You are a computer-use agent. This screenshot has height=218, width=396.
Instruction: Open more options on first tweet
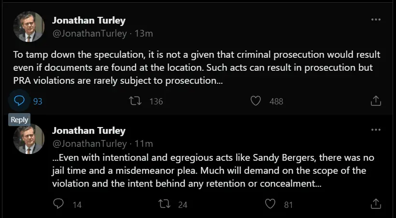coord(376,20)
